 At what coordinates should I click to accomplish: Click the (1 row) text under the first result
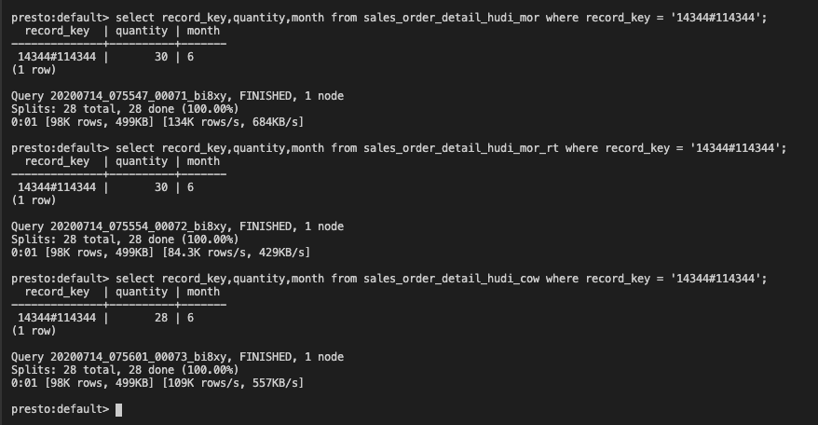(x=34, y=70)
